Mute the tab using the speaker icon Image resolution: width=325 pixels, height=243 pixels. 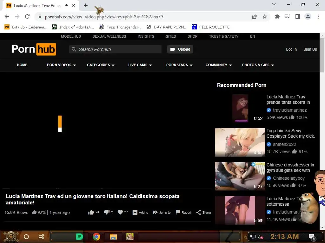click(x=67, y=5)
